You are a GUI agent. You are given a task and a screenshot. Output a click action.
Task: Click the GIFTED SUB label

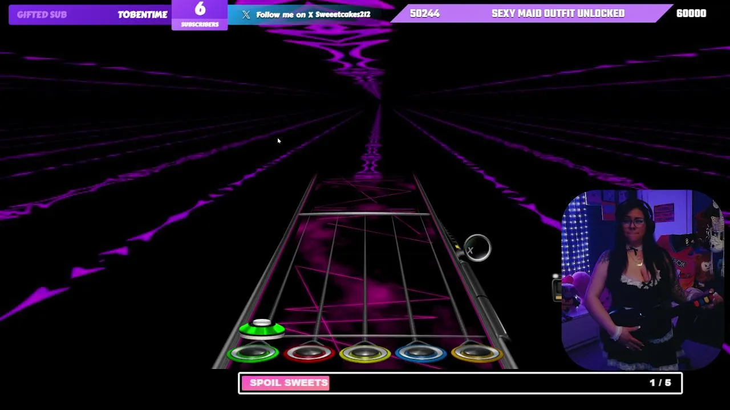click(x=42, y=15)
